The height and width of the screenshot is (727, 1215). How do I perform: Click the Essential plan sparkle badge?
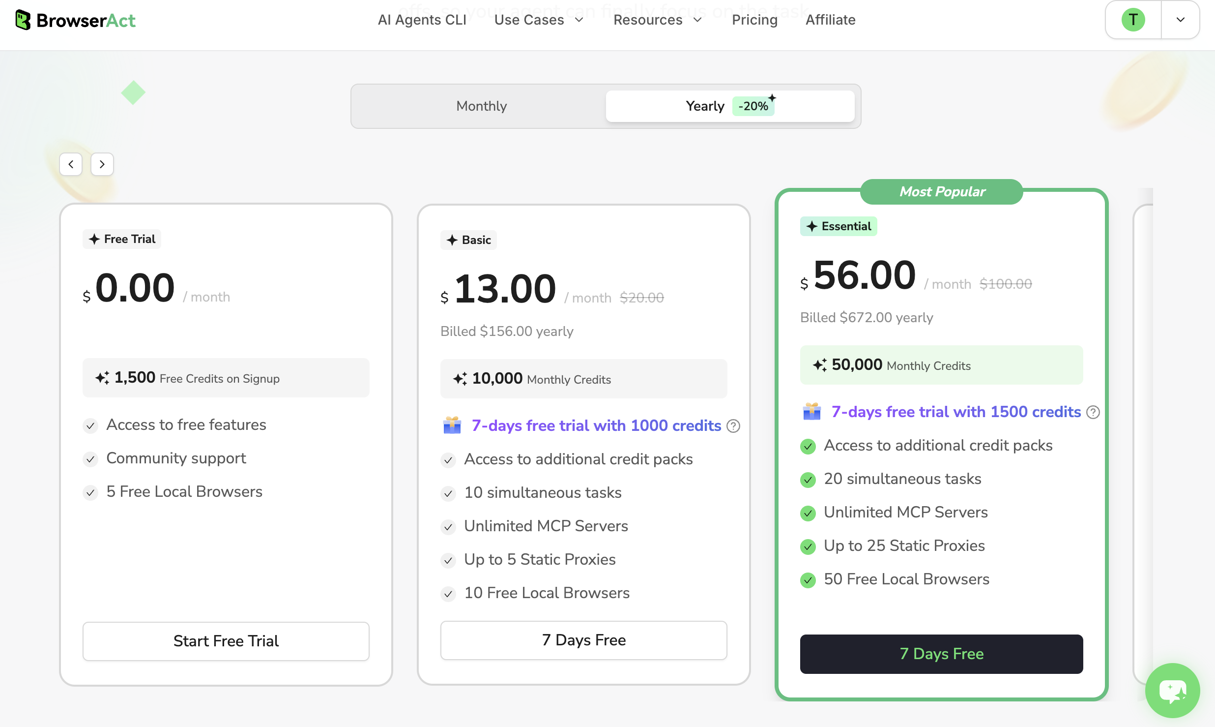click(x=839, y=226)
